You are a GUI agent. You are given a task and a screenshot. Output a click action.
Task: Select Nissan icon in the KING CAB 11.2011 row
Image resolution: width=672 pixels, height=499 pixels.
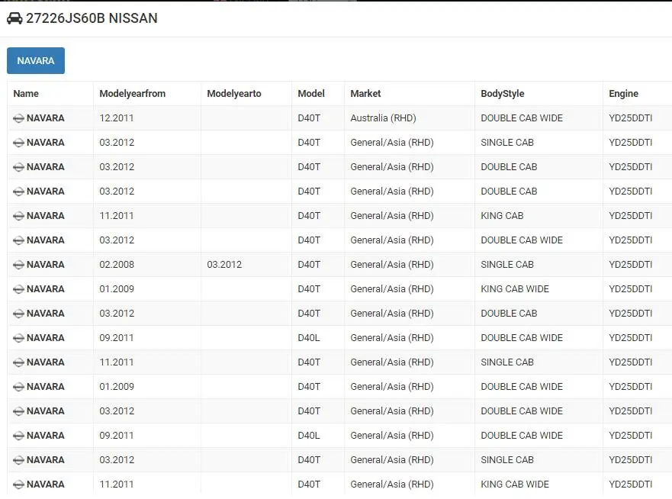18,216
